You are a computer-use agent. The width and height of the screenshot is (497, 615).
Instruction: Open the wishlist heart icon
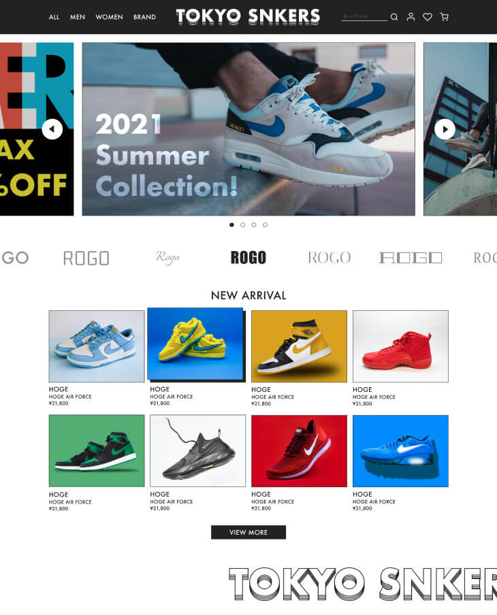[x=428, y=17]
